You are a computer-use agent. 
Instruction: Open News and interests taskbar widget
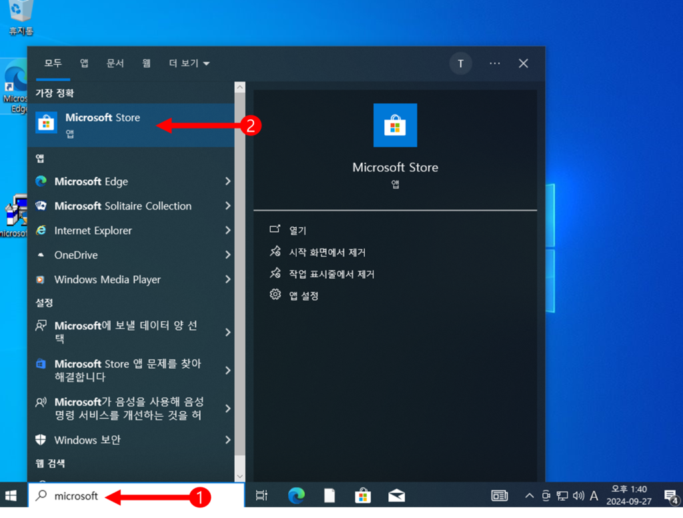click(499, 495)
